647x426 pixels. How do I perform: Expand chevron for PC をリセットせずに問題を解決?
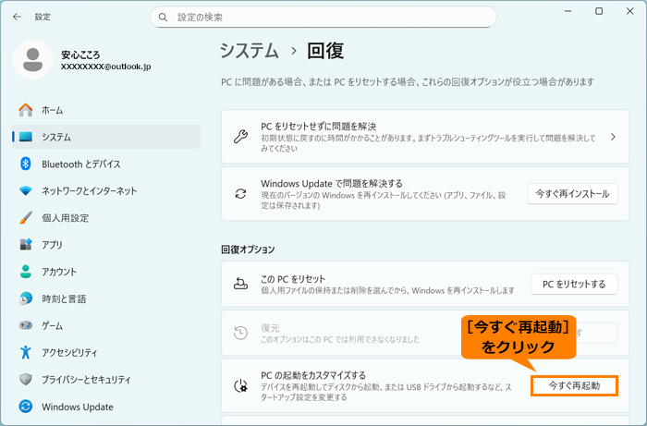pyautogui.click(x=613, y=137)
